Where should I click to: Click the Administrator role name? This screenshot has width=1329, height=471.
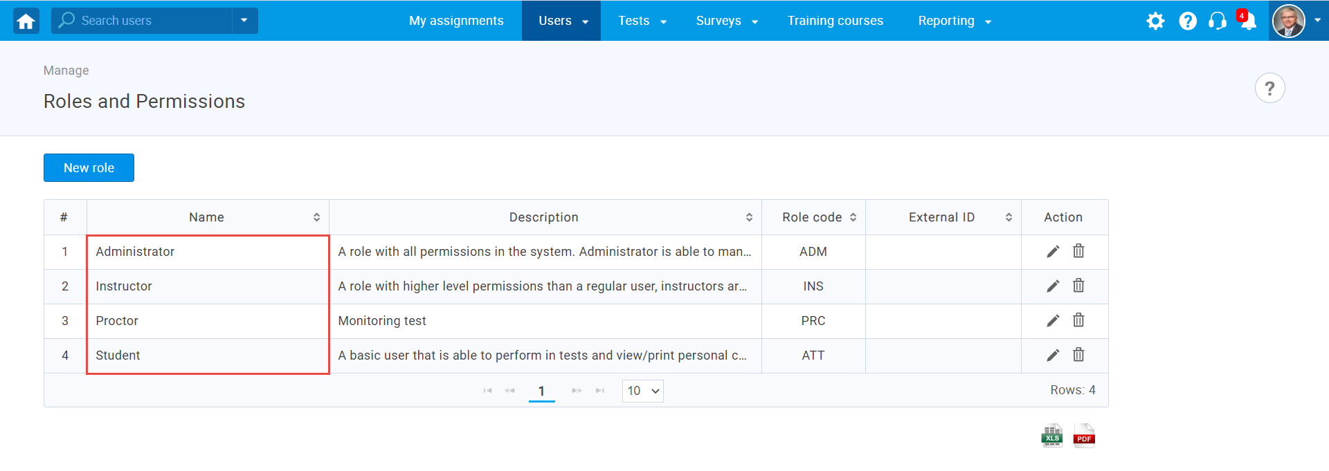click(x=135, y=252)
